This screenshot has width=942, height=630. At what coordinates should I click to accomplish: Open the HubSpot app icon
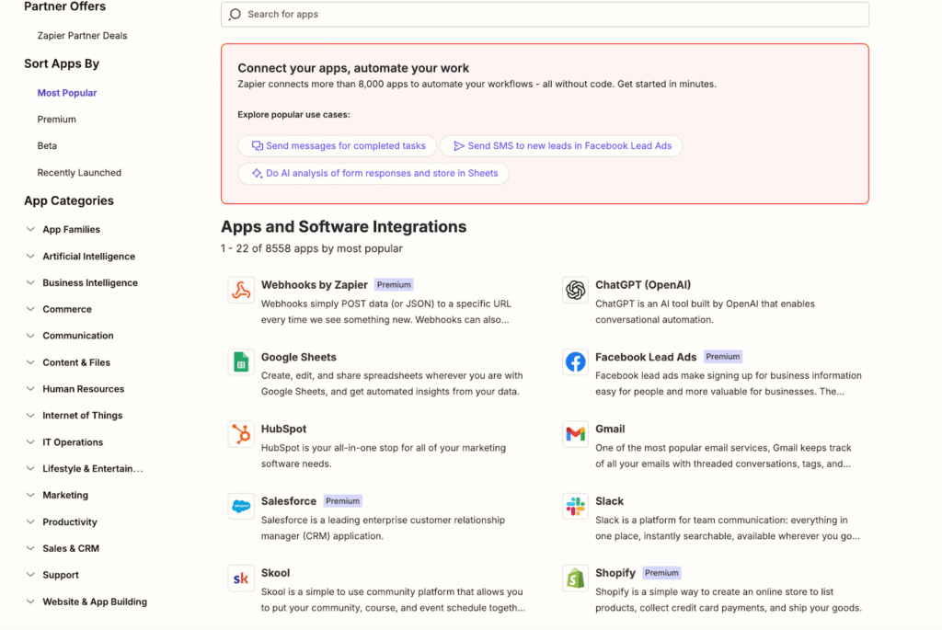pos(241,434)
